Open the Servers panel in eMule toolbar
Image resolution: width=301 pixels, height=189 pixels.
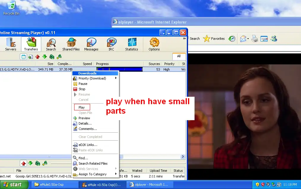tap(11, 45)
